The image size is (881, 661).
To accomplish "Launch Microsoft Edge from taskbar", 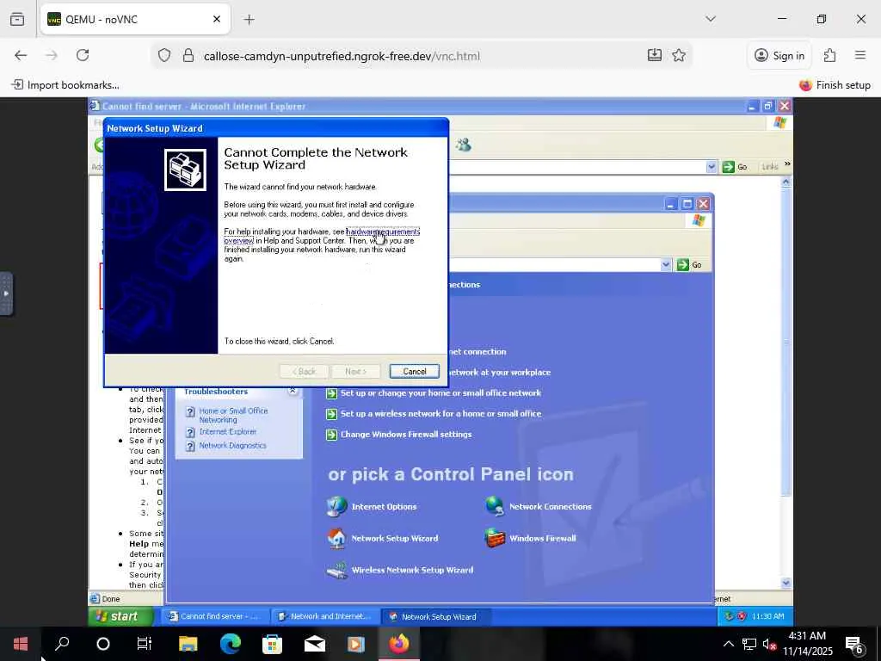I will tap(230, 644).
